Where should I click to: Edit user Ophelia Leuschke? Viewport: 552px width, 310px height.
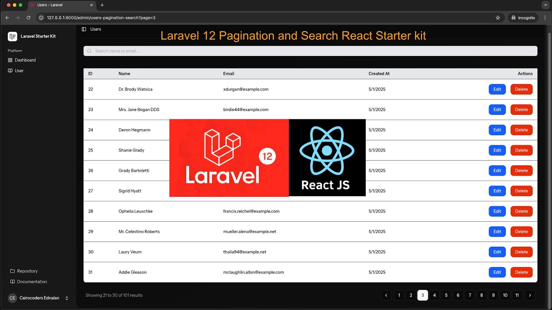[x=497, y=211]
